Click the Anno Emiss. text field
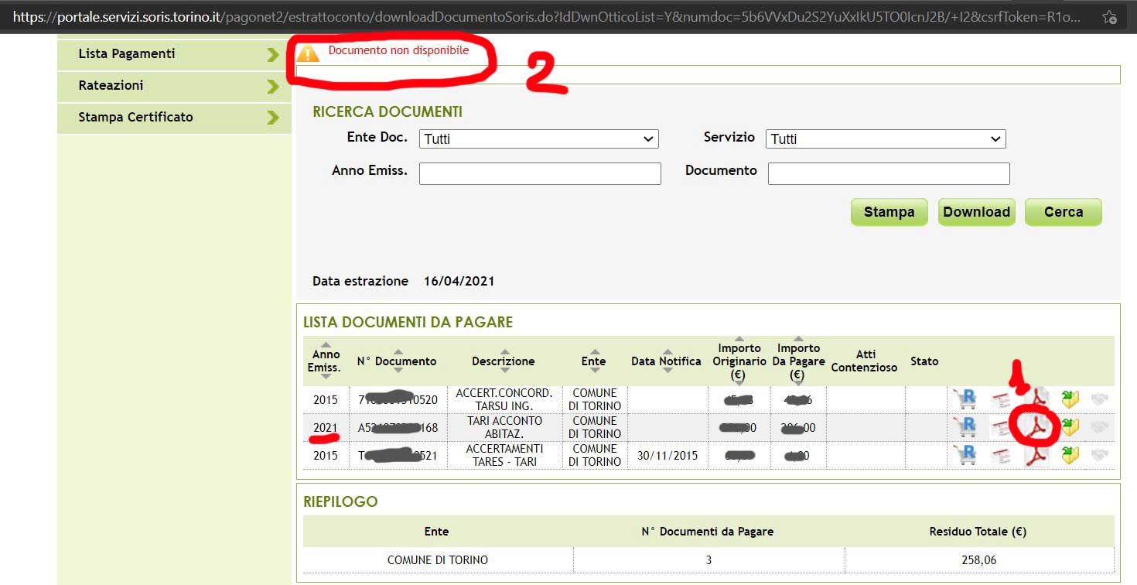The height and width of the screenshot is (585, 1137). [x=540, y=173]
